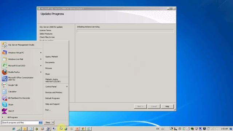Screen dimensions: 233x131
Task: Open Click IT program icon
Action: click(4, 111)
